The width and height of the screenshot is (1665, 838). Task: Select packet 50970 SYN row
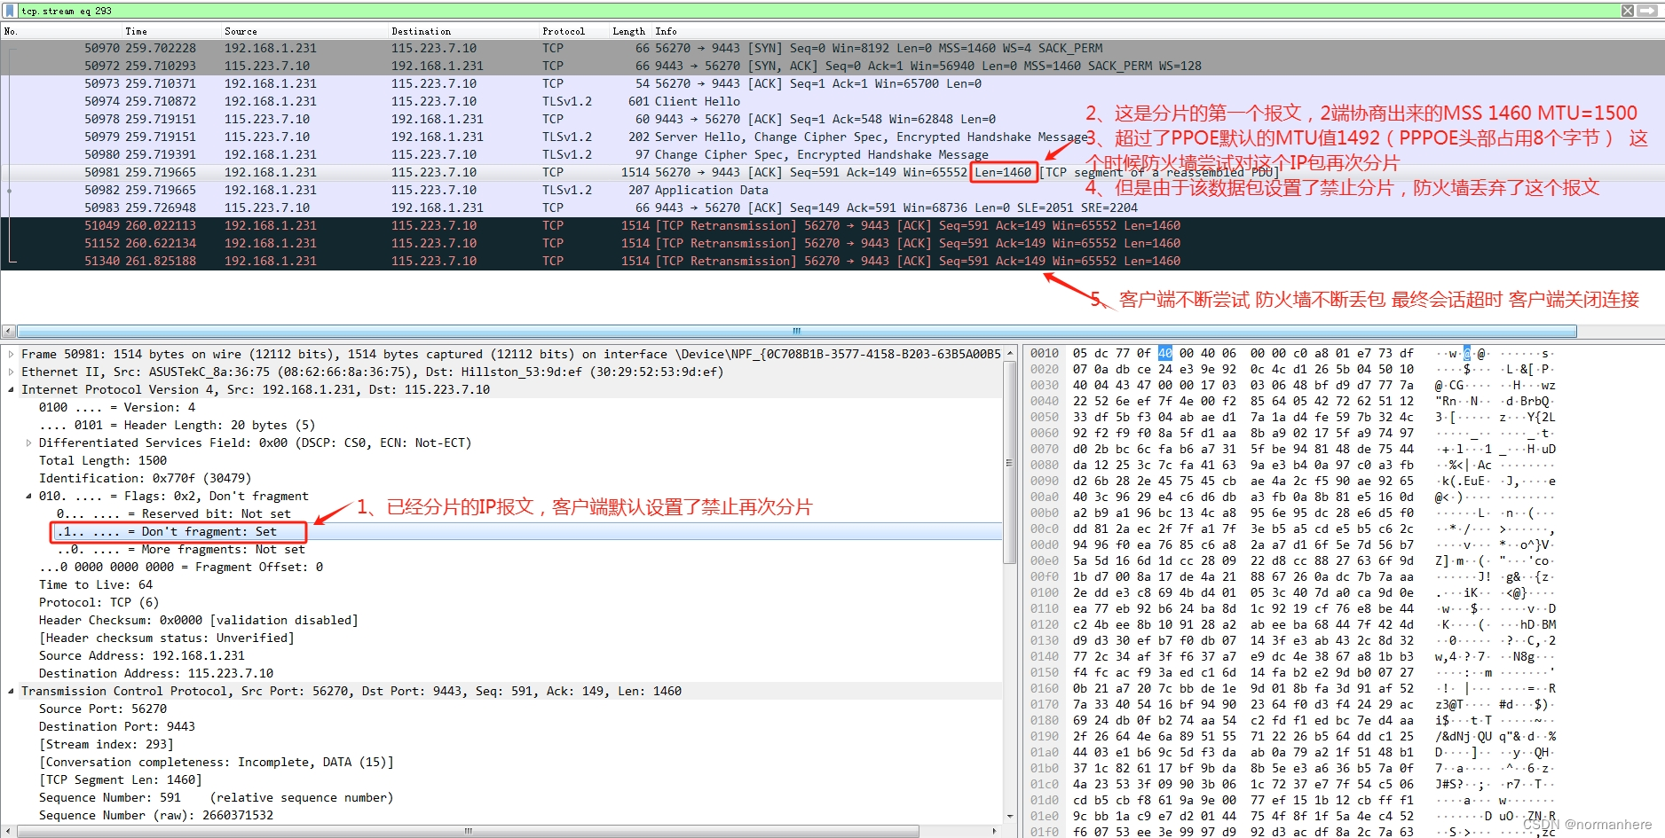pyautogui.click(x=832, y=48)
